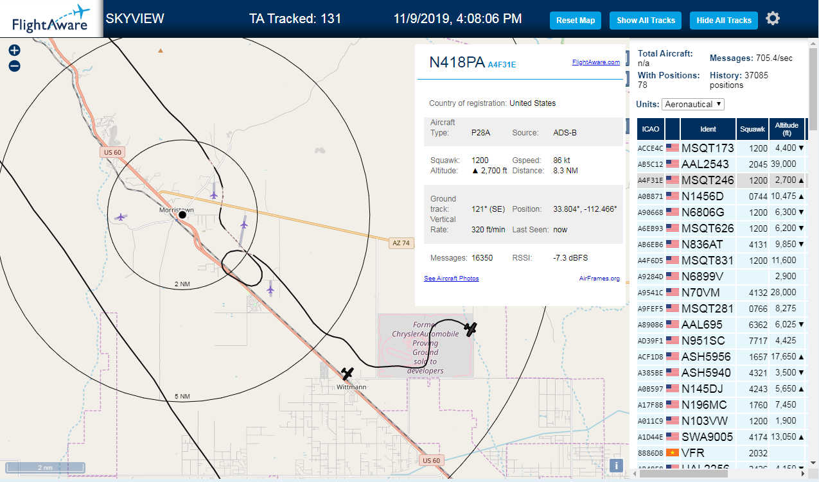Select the N951SC row
The width and height of the screenshot is (819, 482).
[721, 341]
